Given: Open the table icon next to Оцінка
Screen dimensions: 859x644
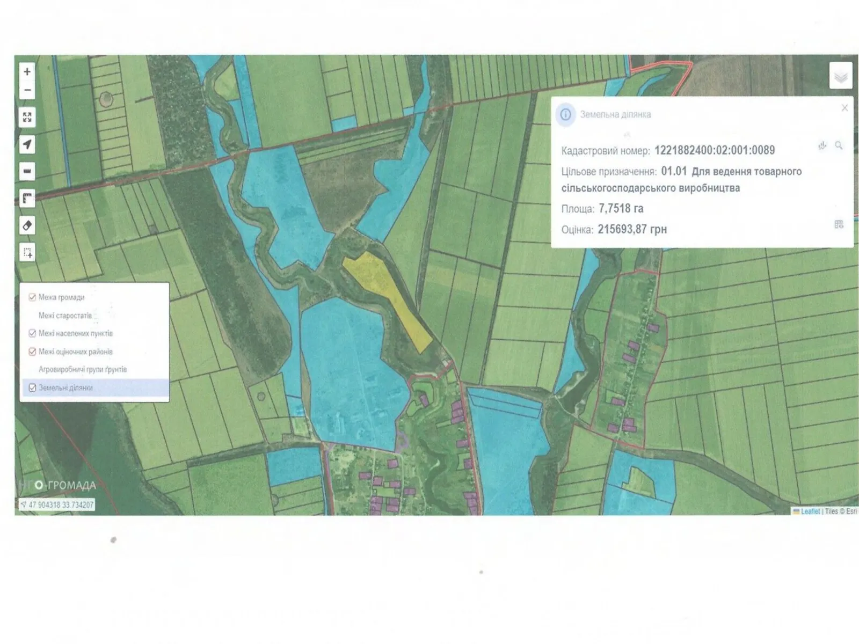Looking at the screenshot, I should coord(839,224).
